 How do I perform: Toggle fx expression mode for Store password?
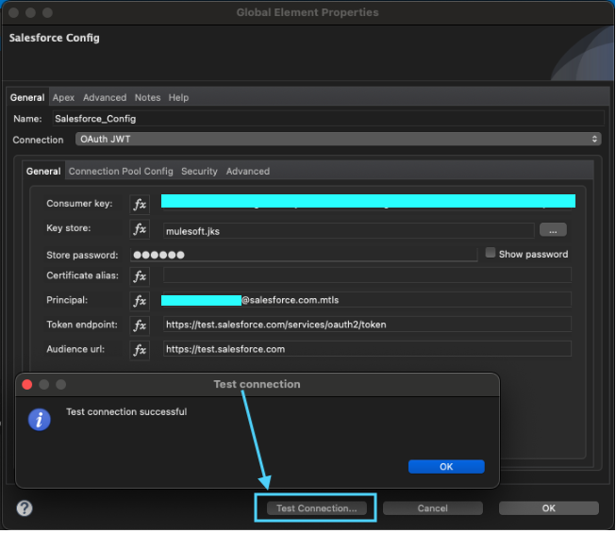point(140,254)
